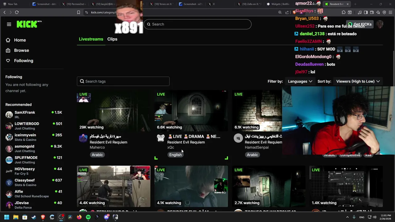The height and width of the screenshot is (222, 395).
Task: Select the English tag under xQc
Action: click(x=175, y=155)
